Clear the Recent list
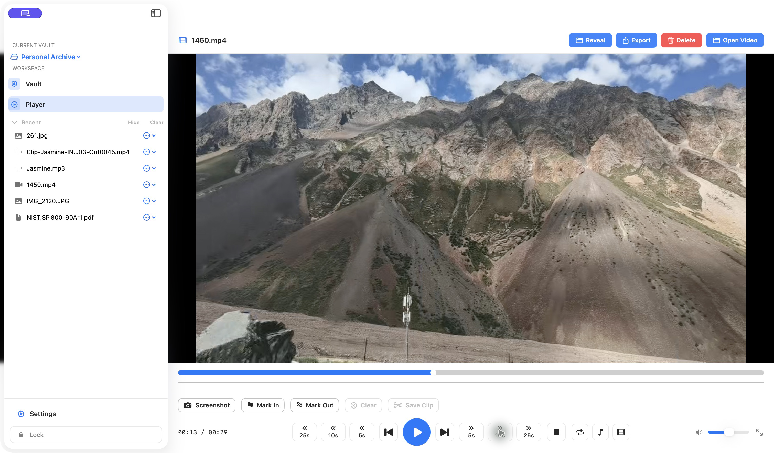This screenshot has width=774, height=453. (157, 122)
